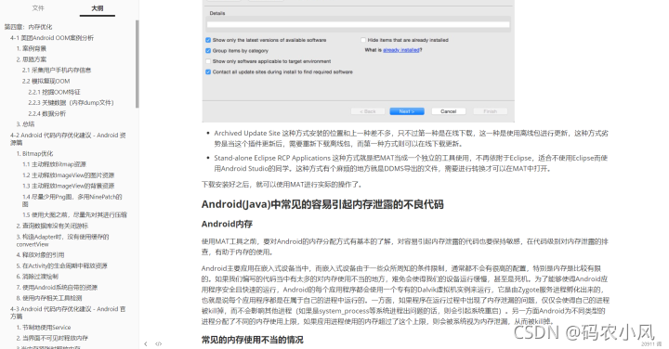Click the blue Next > button
Image resolution: width=669 pixels, height=349 pixels.
[407, 111]
